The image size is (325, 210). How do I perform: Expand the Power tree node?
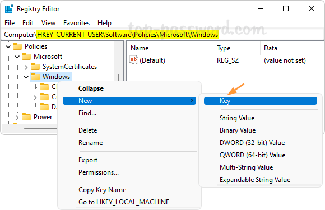[17, 118]
